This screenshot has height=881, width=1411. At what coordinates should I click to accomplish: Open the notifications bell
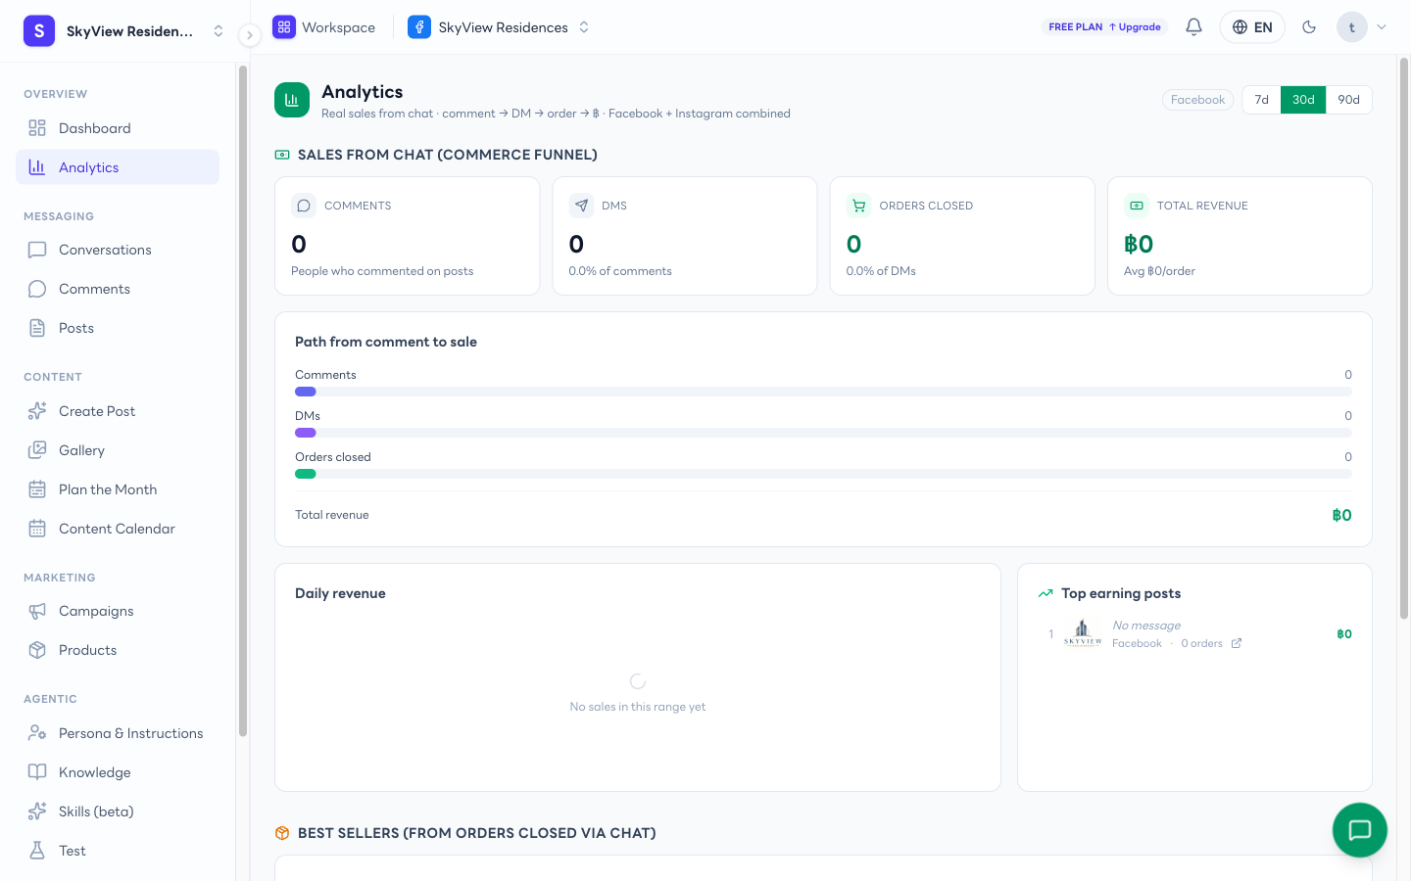tap(1193, 27)
